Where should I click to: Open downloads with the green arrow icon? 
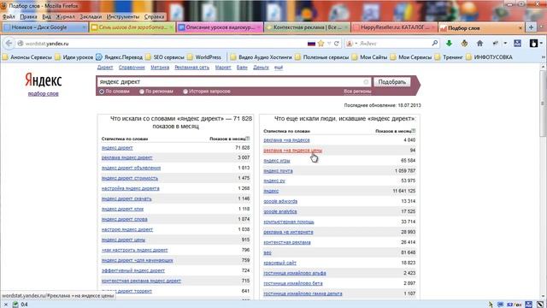point(449,43)
